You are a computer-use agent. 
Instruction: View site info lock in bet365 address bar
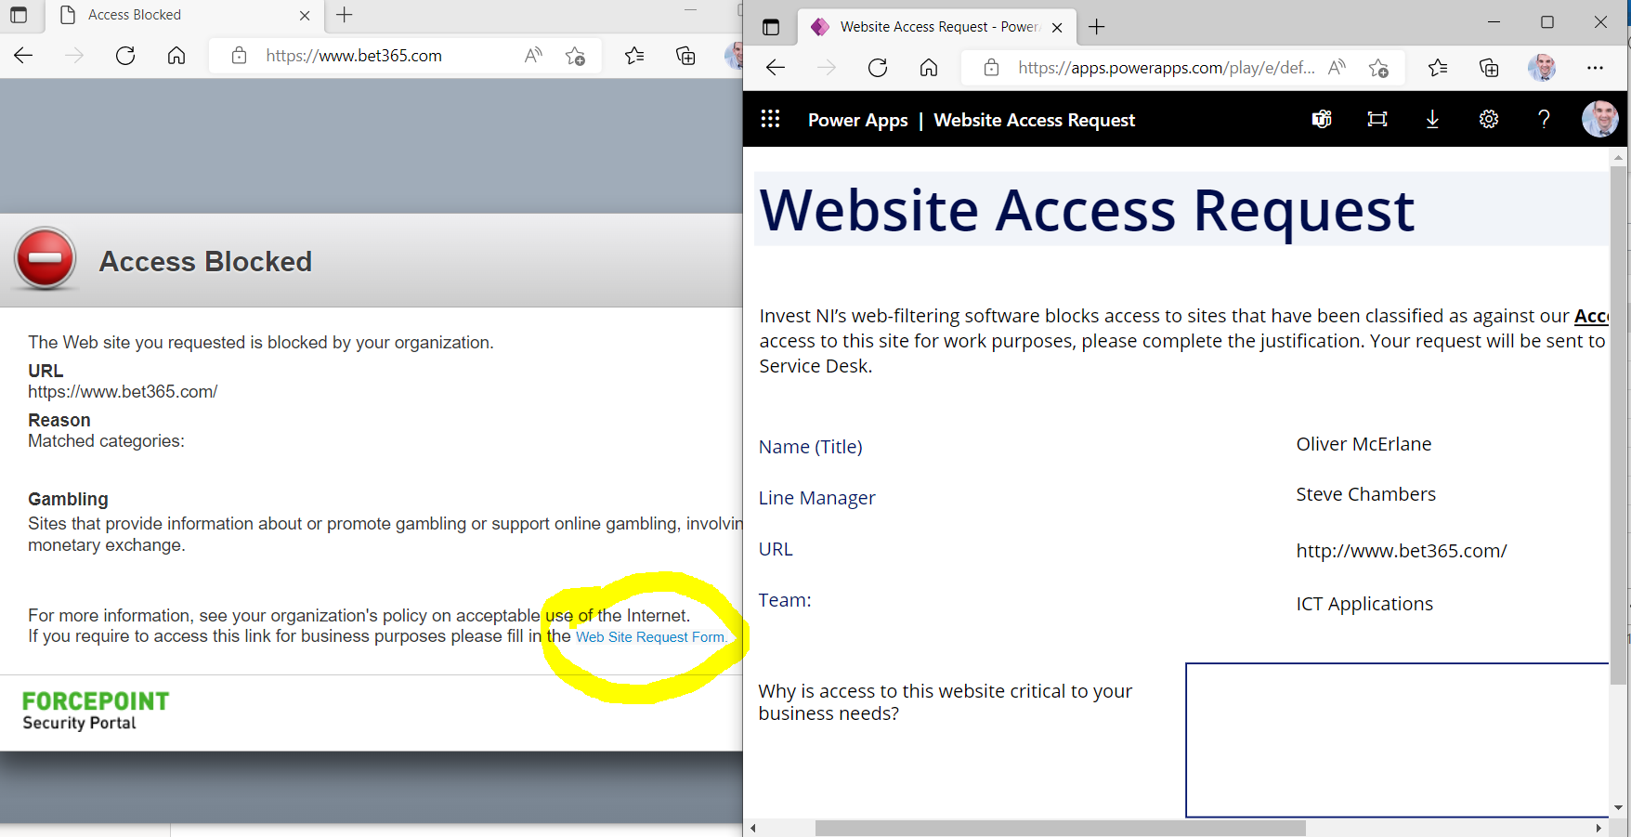coord(239,56)
